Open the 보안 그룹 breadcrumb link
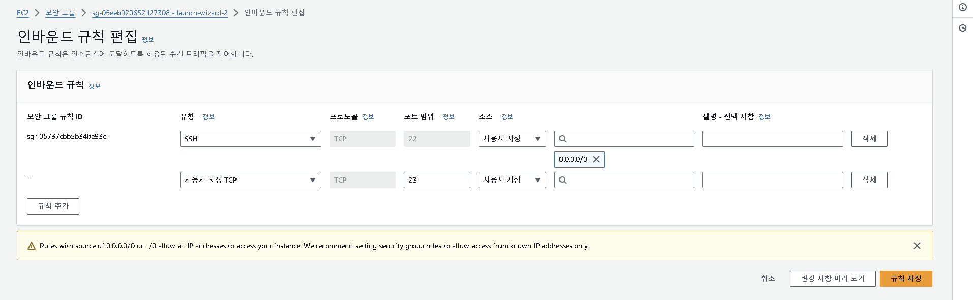Screen dimensions: 973x300 pos(61,13)
